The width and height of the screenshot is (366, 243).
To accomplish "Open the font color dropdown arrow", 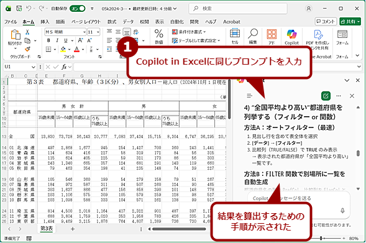I will (x=83, y=49).
